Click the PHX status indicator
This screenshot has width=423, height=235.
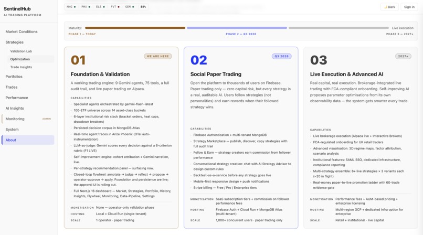(86, 7)
